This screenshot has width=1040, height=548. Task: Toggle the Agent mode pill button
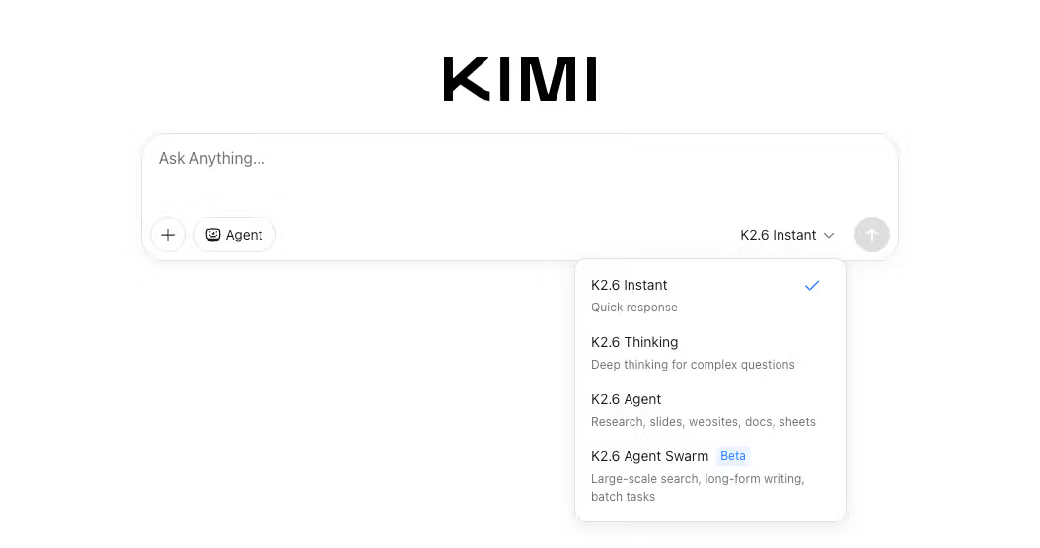coord(235,235)
